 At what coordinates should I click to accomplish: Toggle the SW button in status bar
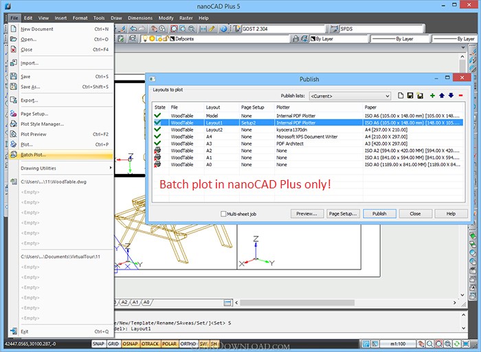click(x=203, y=344)
